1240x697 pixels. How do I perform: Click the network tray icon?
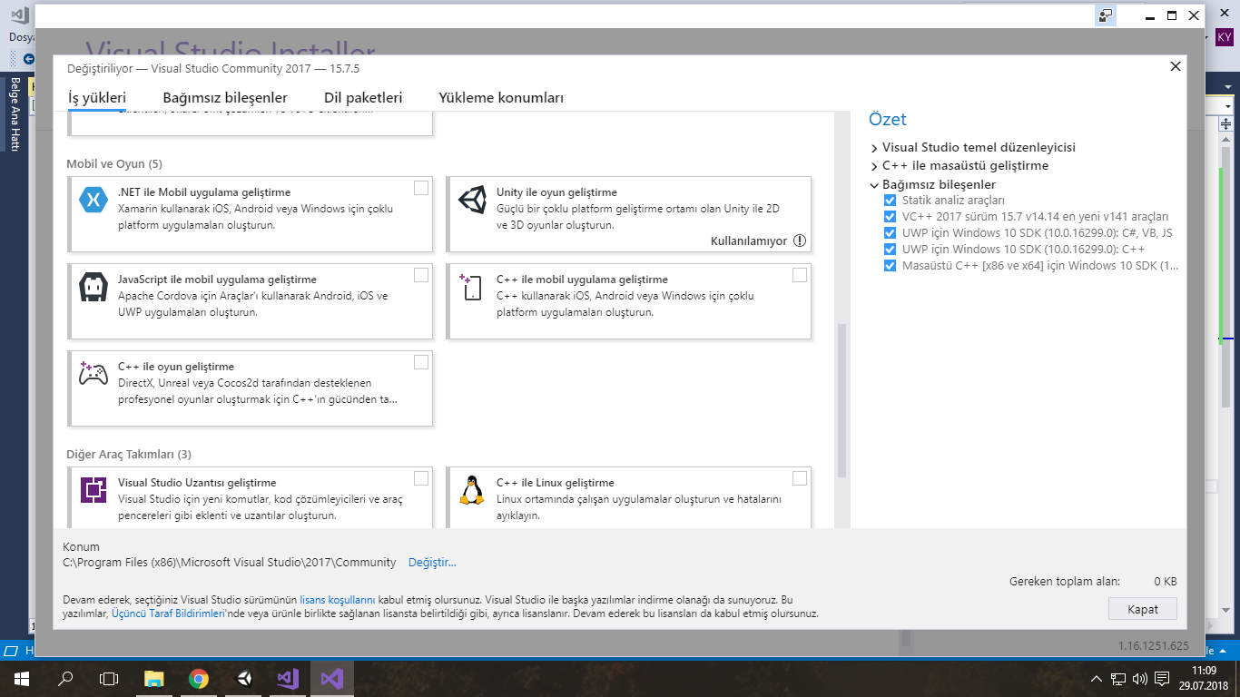[x=1118, y=678]
